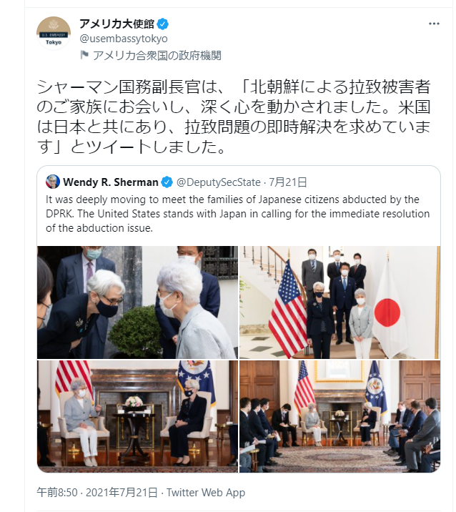Click the Twitter Web App source link
The image size is (456, 512).
[206, 493]
